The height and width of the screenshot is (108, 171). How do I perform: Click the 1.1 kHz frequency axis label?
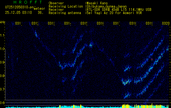click(x=2, y=35)
